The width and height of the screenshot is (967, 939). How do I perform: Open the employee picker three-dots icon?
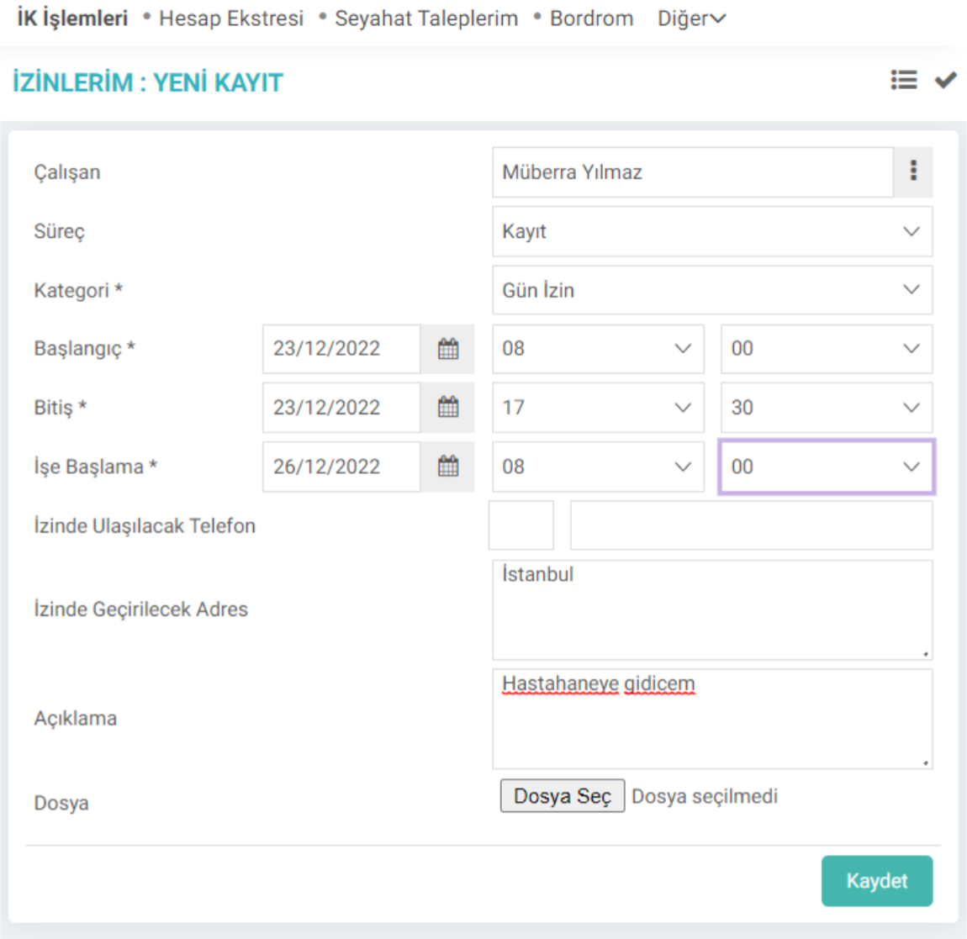913,171
